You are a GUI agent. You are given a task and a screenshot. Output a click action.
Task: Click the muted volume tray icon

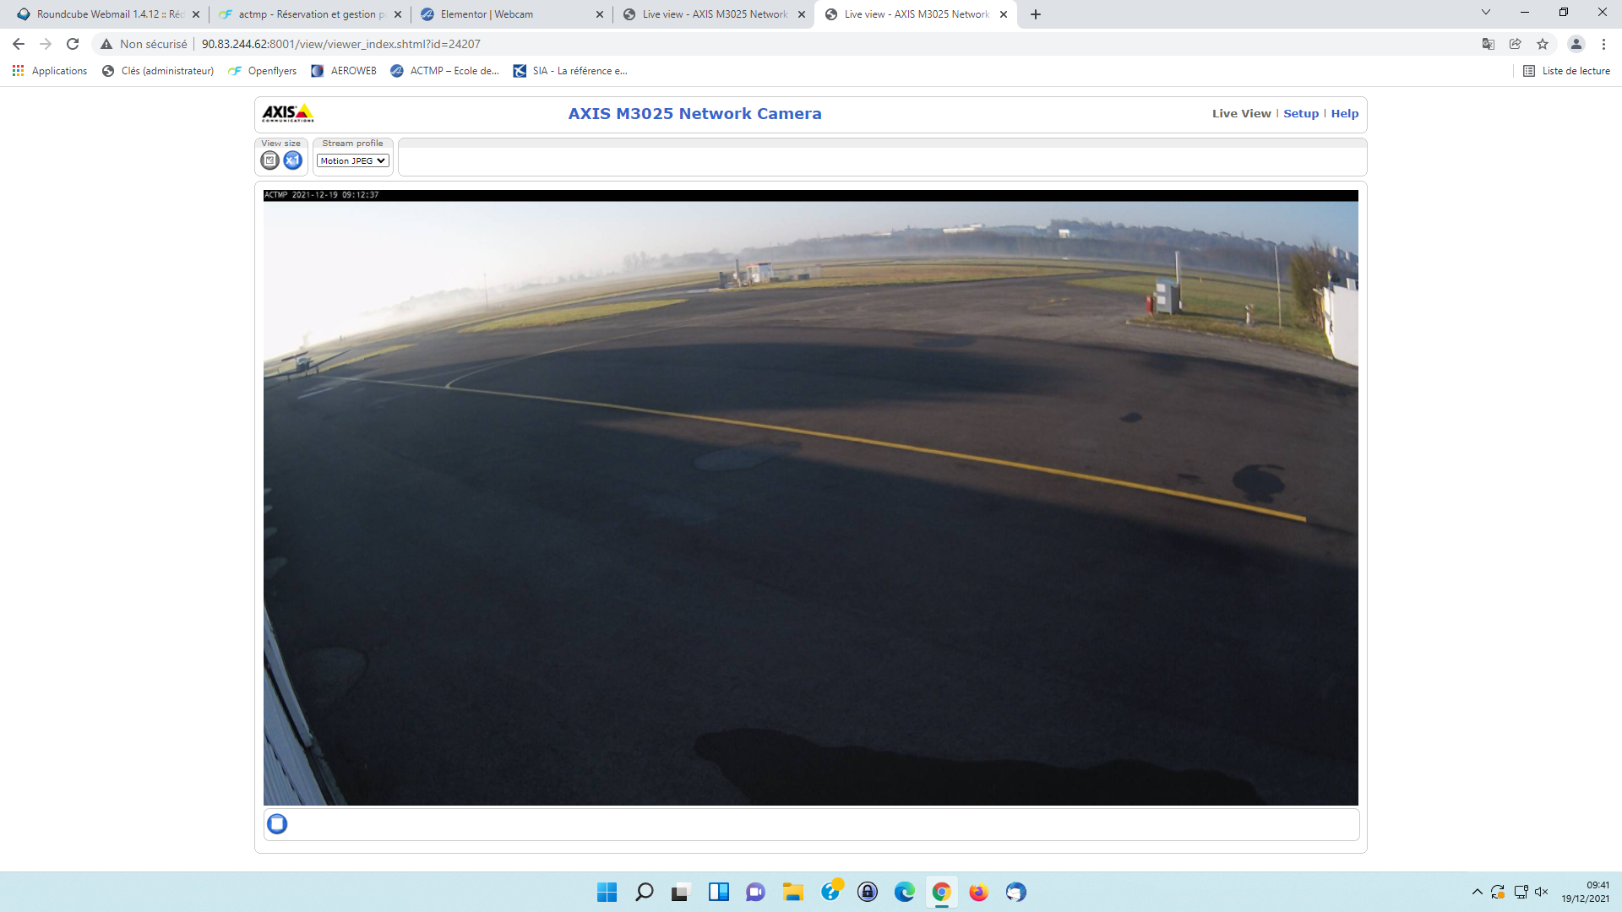tap(1542, 892)
